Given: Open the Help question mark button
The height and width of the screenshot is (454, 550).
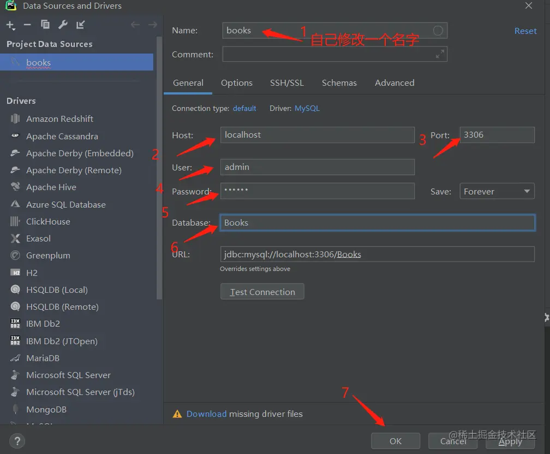Looking at the screenshot, I should (x=17, y=441).
